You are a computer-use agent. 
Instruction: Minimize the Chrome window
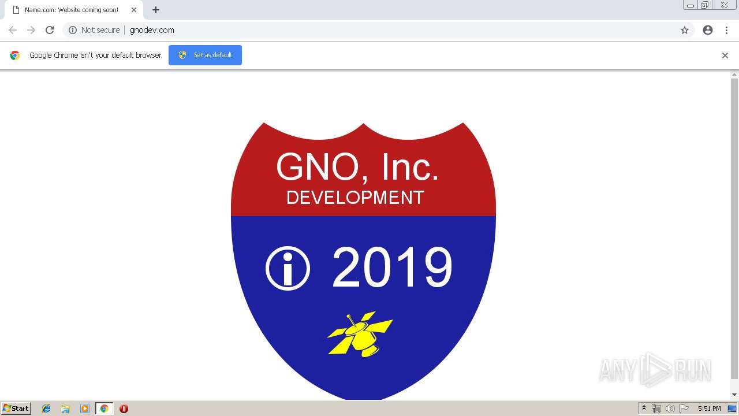(x=690, y=5)
